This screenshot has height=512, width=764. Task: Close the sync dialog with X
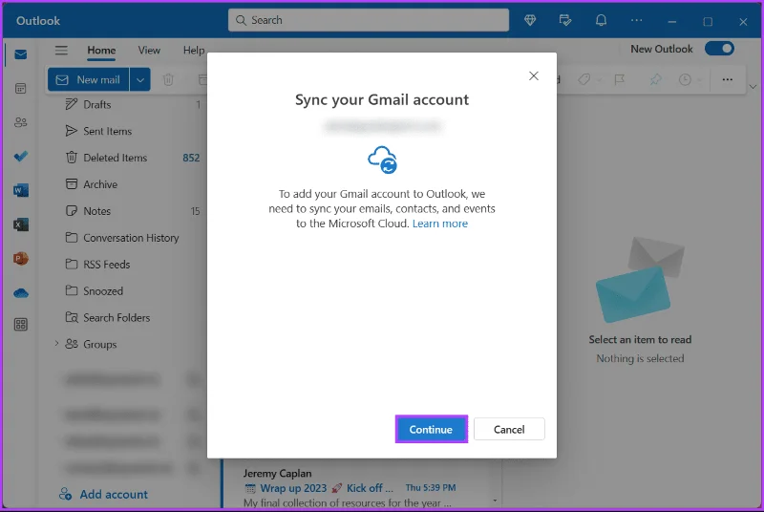[x=534, y=76]
